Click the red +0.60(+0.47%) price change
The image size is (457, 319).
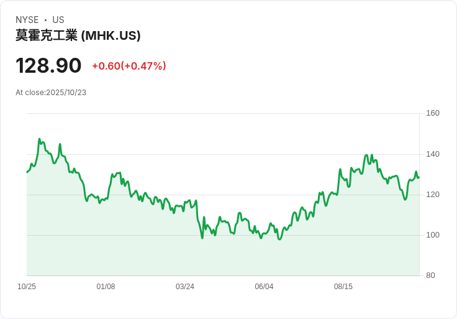[x=129, y=66]
